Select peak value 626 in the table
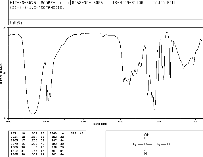Screen dimensions: 203x157 pos(74,133)
